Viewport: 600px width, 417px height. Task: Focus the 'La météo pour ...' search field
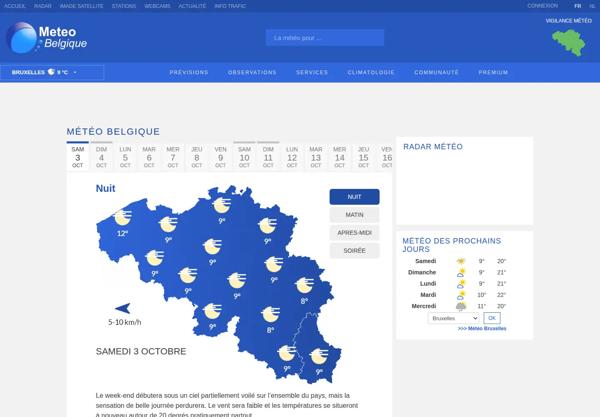325,38
